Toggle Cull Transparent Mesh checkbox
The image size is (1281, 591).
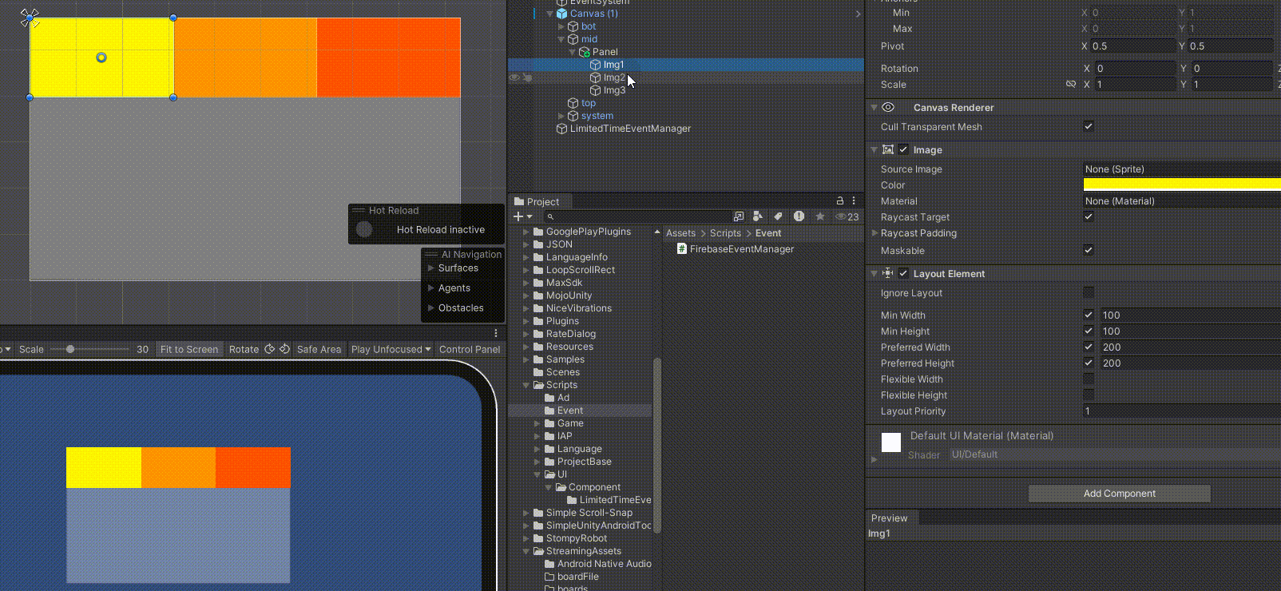(1089, 126)
